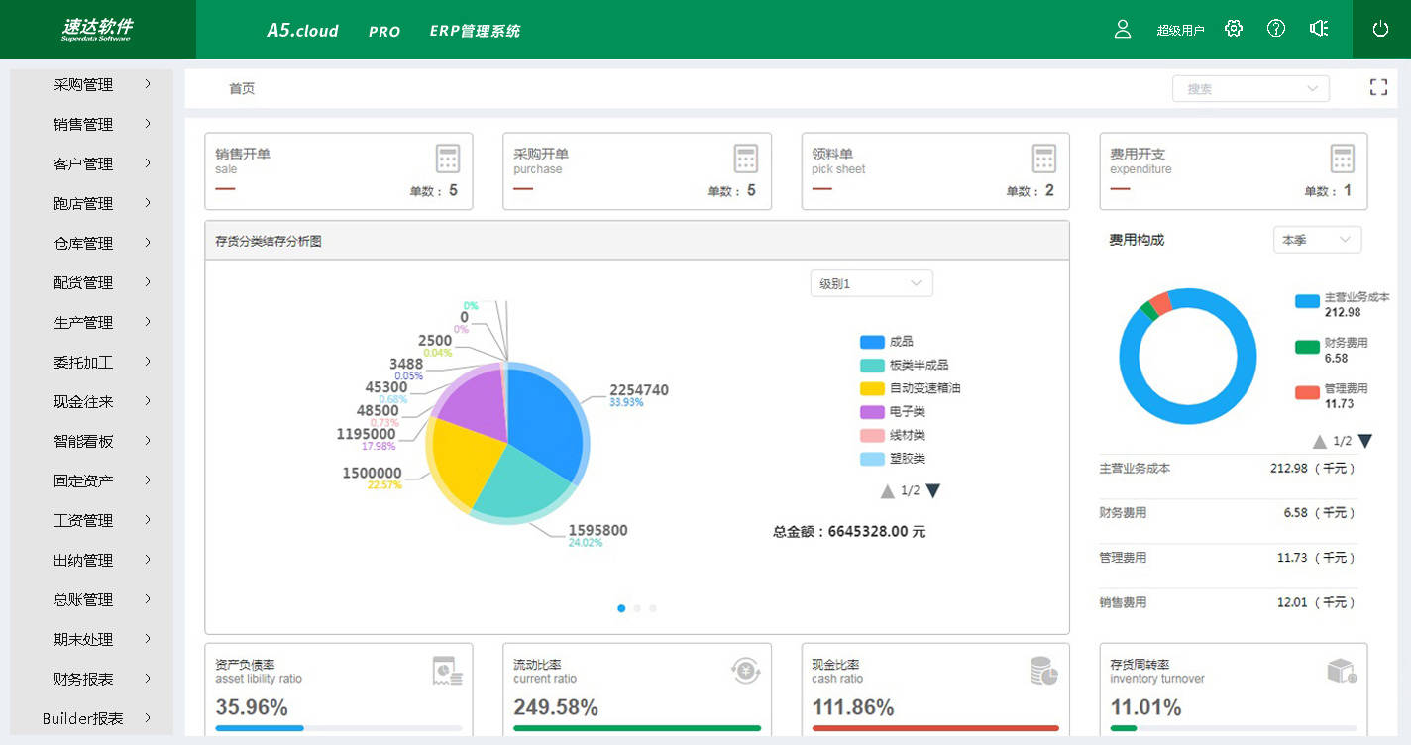
Task: Click the box icon on the 存货周转率 card
Action: [1338, 670]
